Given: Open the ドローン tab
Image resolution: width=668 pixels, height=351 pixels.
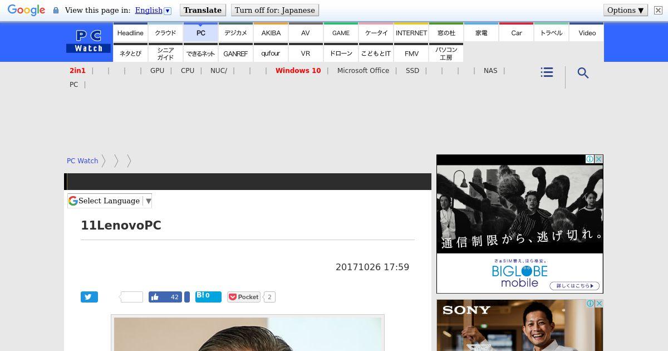Looking at the screenshot, I should 341,53.
